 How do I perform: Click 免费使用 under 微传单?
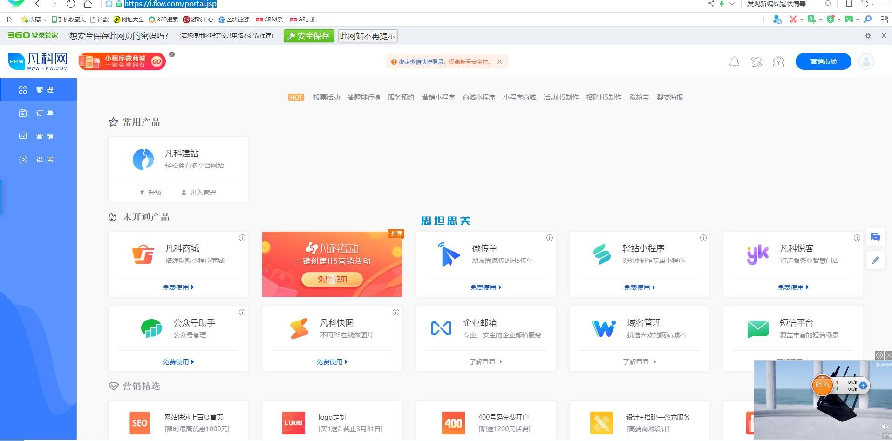pyautogui.click(x=486, y=287)
